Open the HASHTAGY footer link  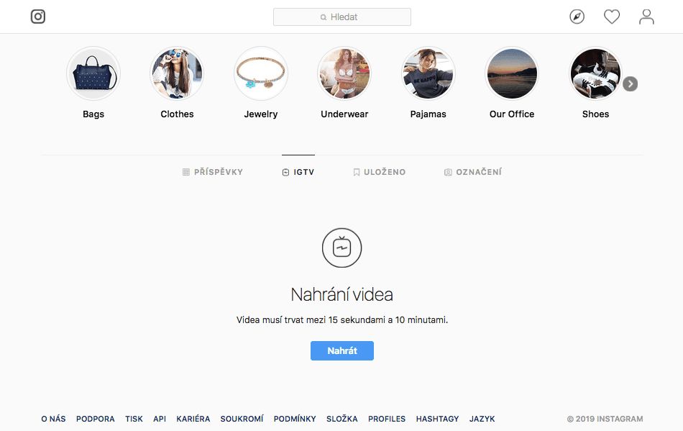click(x=437, y=419)
